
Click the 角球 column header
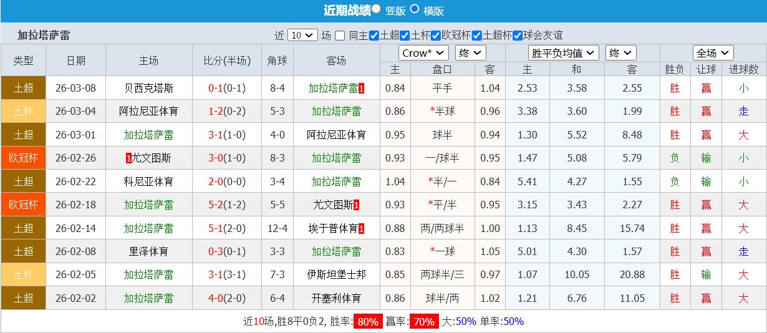(277, 60)
